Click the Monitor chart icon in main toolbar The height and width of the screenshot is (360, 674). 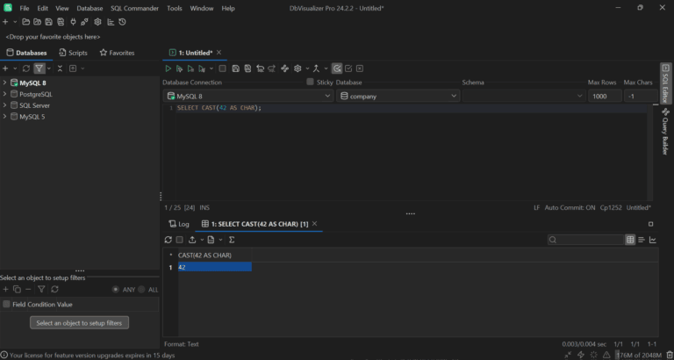click(x=111, y=22)
